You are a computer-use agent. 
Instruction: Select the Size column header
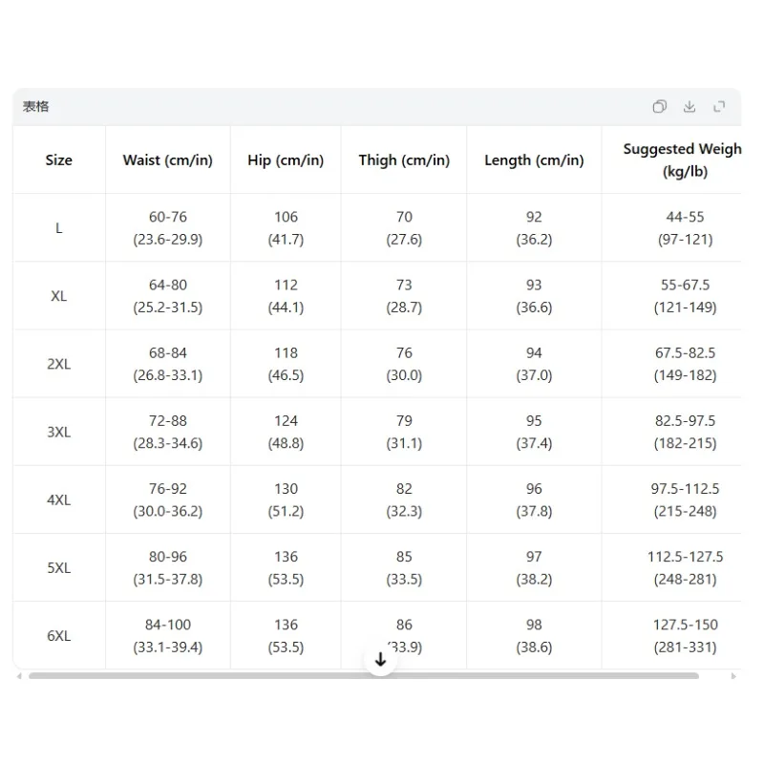[59, 159]
